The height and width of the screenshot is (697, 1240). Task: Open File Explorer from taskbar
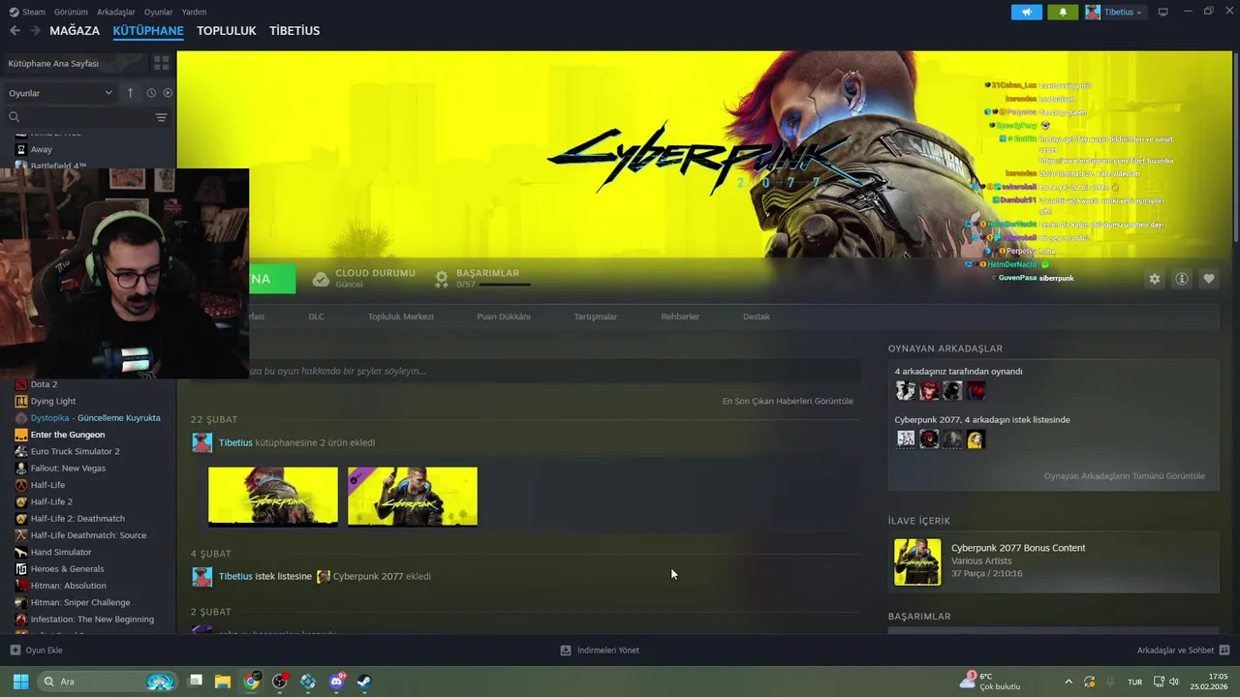[223, 682]
